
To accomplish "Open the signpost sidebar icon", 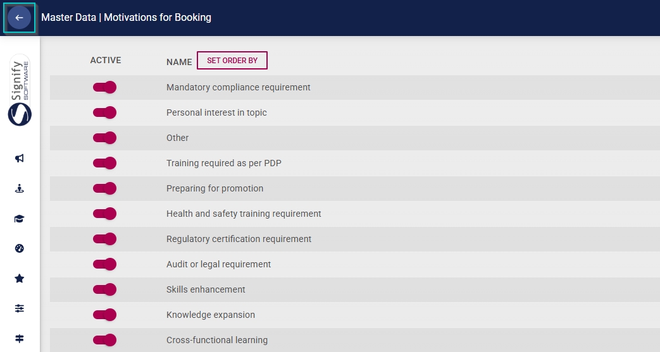I will coord(20,339).
